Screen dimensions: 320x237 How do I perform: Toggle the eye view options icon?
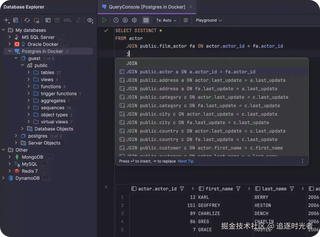coord(90,20)
